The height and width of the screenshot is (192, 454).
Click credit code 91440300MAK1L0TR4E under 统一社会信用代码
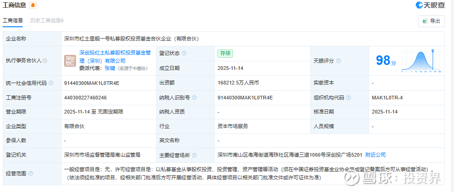coord(92,83)
